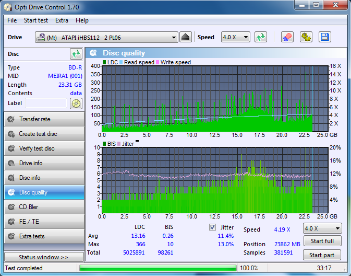This screenshot has height=276, width=351.
Task: Click the Start full button
Action: [x=322, y=241]
